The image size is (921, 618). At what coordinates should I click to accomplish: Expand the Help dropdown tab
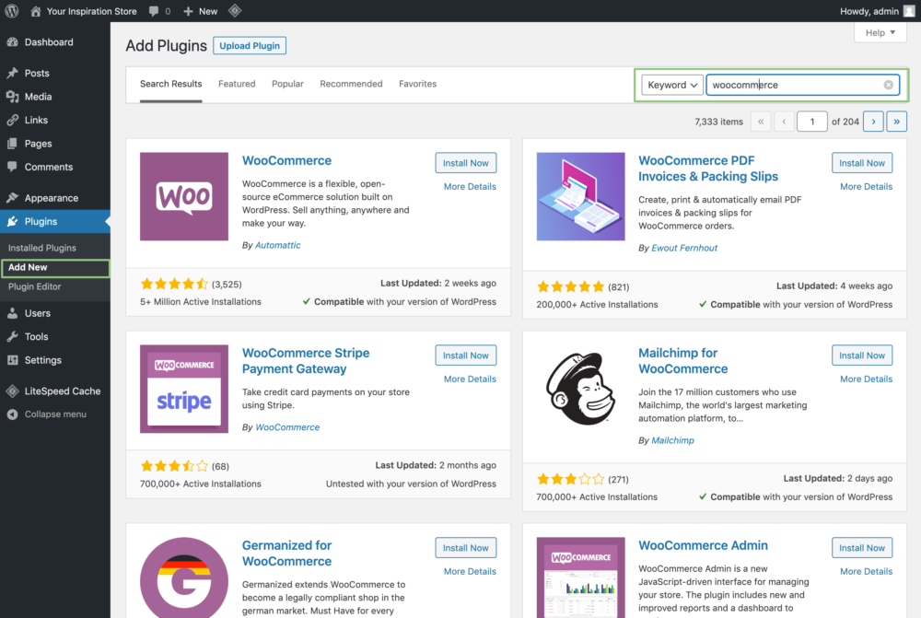(880, 33)
